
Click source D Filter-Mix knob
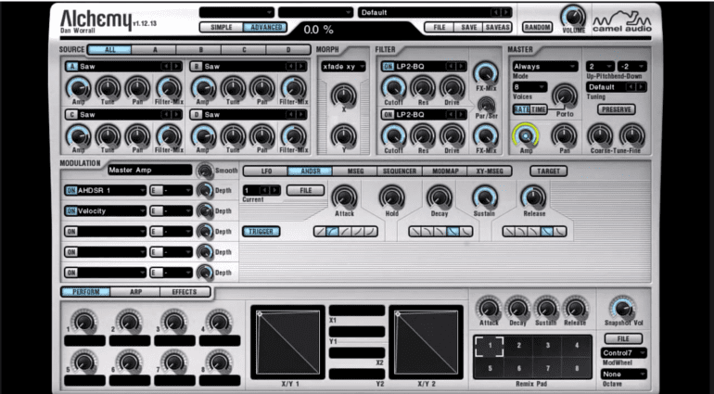click(x=294, y=135)
